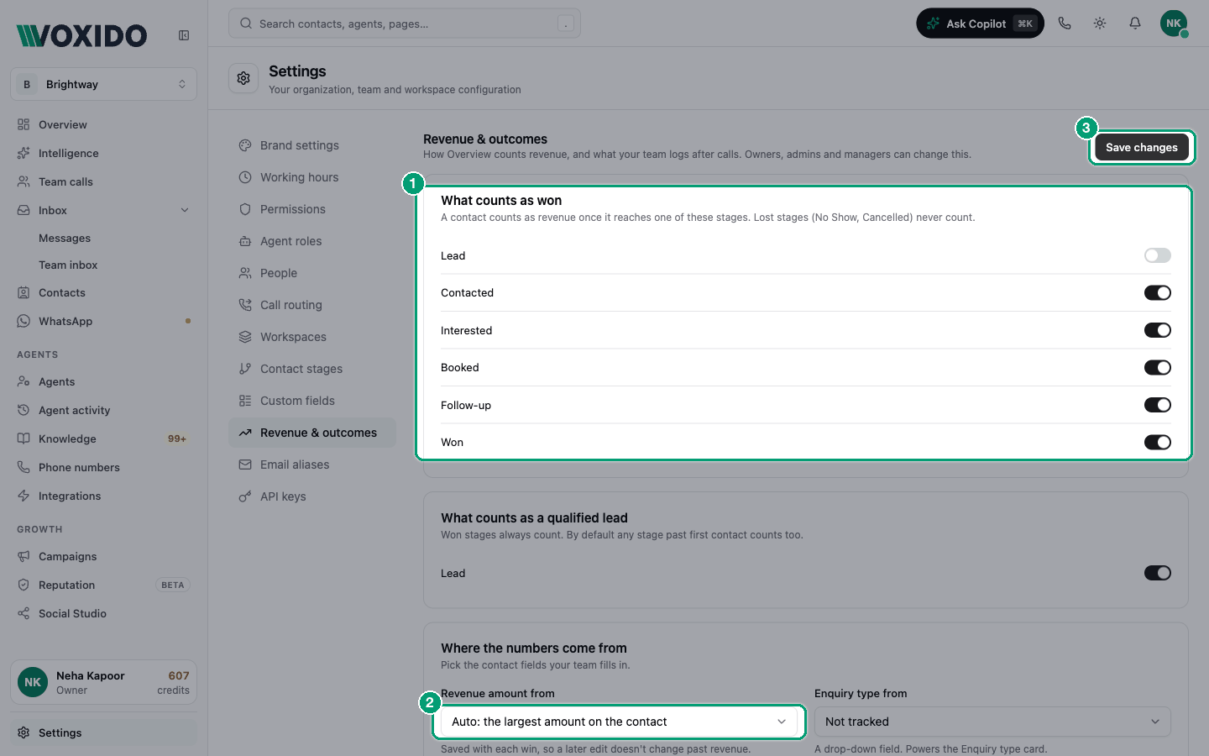The image size is (1209, 756).
Task: Open Agents page
Action: (x=104, y=381)
